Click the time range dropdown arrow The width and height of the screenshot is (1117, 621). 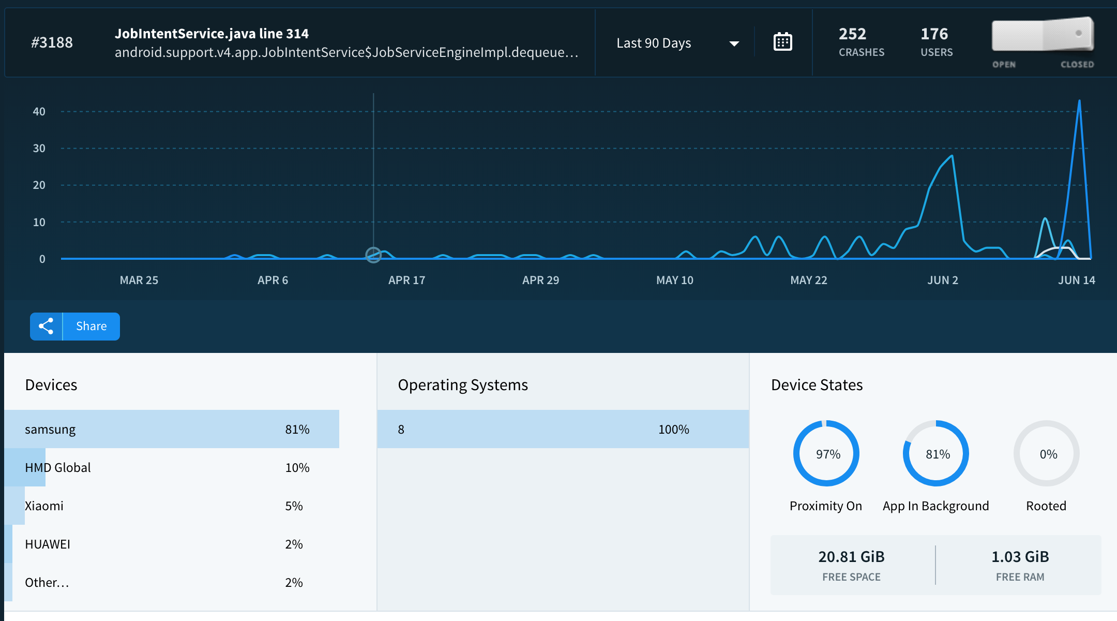click(x=734, y=43)
